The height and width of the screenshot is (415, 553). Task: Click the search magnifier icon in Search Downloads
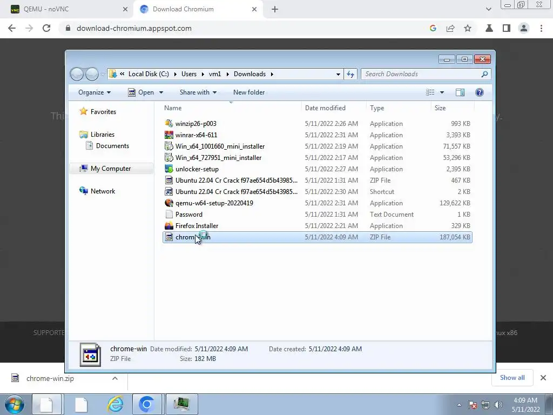click(484, 74)
